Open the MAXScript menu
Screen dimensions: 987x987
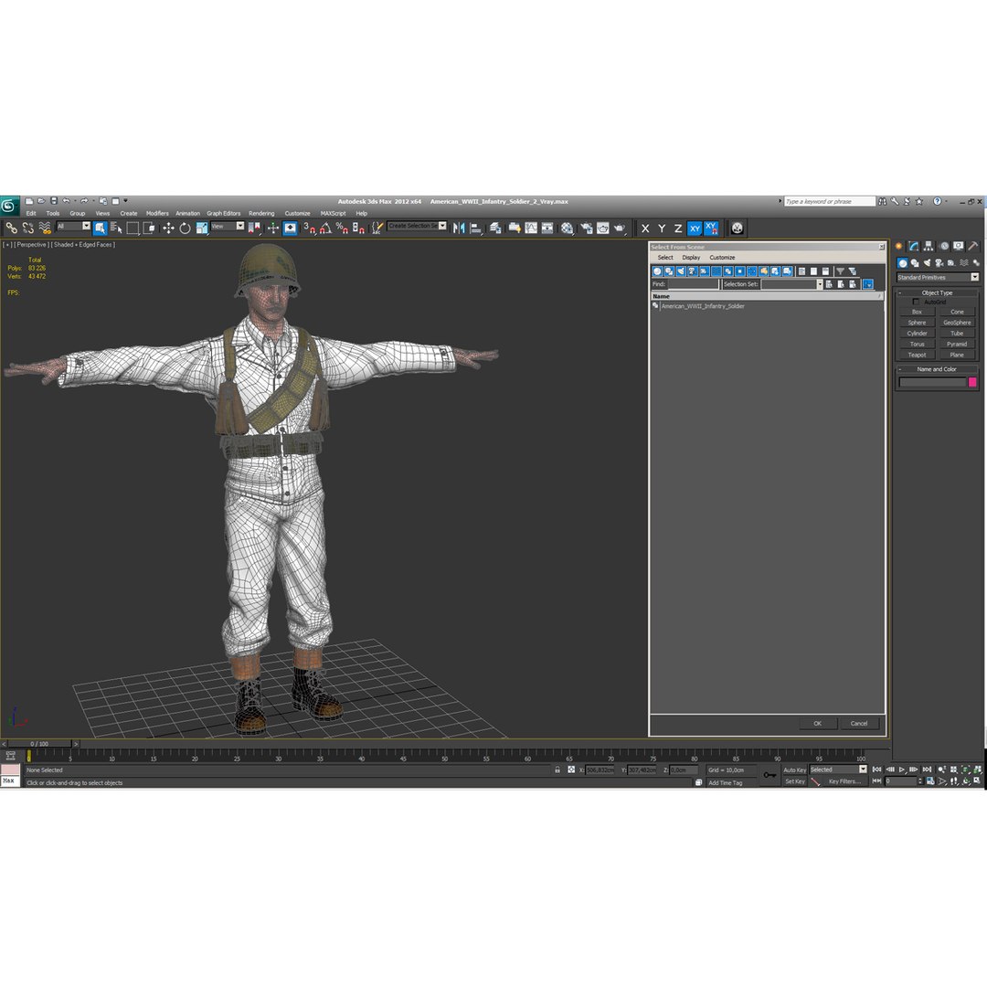coord(333,213)
